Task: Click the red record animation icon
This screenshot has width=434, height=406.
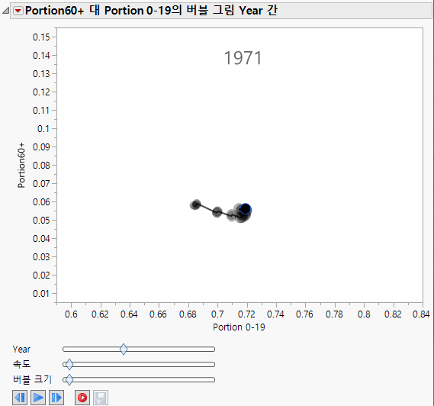Action: [x=82, y=398]
